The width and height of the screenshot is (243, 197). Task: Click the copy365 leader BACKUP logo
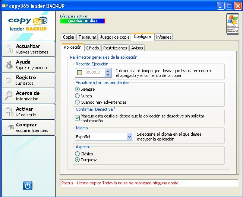(x=28, y=24)
